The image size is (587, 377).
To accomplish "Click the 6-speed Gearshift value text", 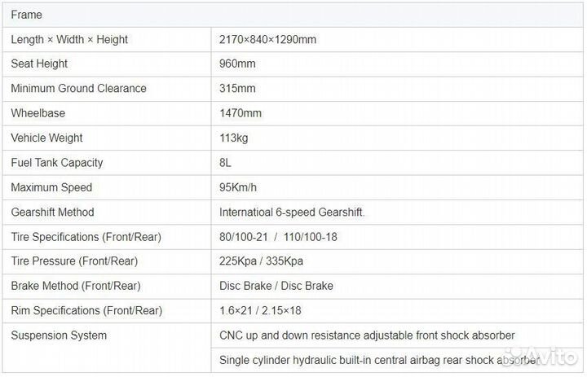I will 292,212.
